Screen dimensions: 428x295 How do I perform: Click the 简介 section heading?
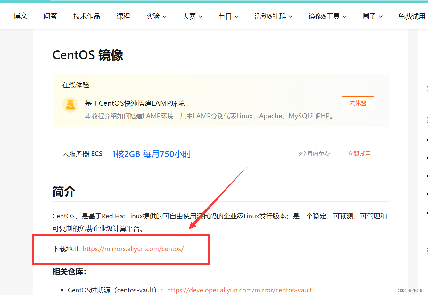coord(64,191)
